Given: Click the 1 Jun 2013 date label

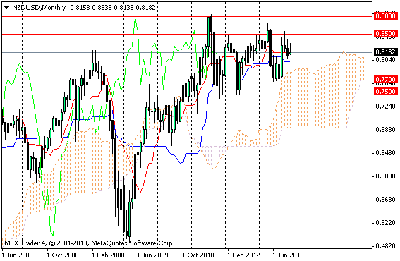Looking at the screenshot, I should (x=288, y=255).
